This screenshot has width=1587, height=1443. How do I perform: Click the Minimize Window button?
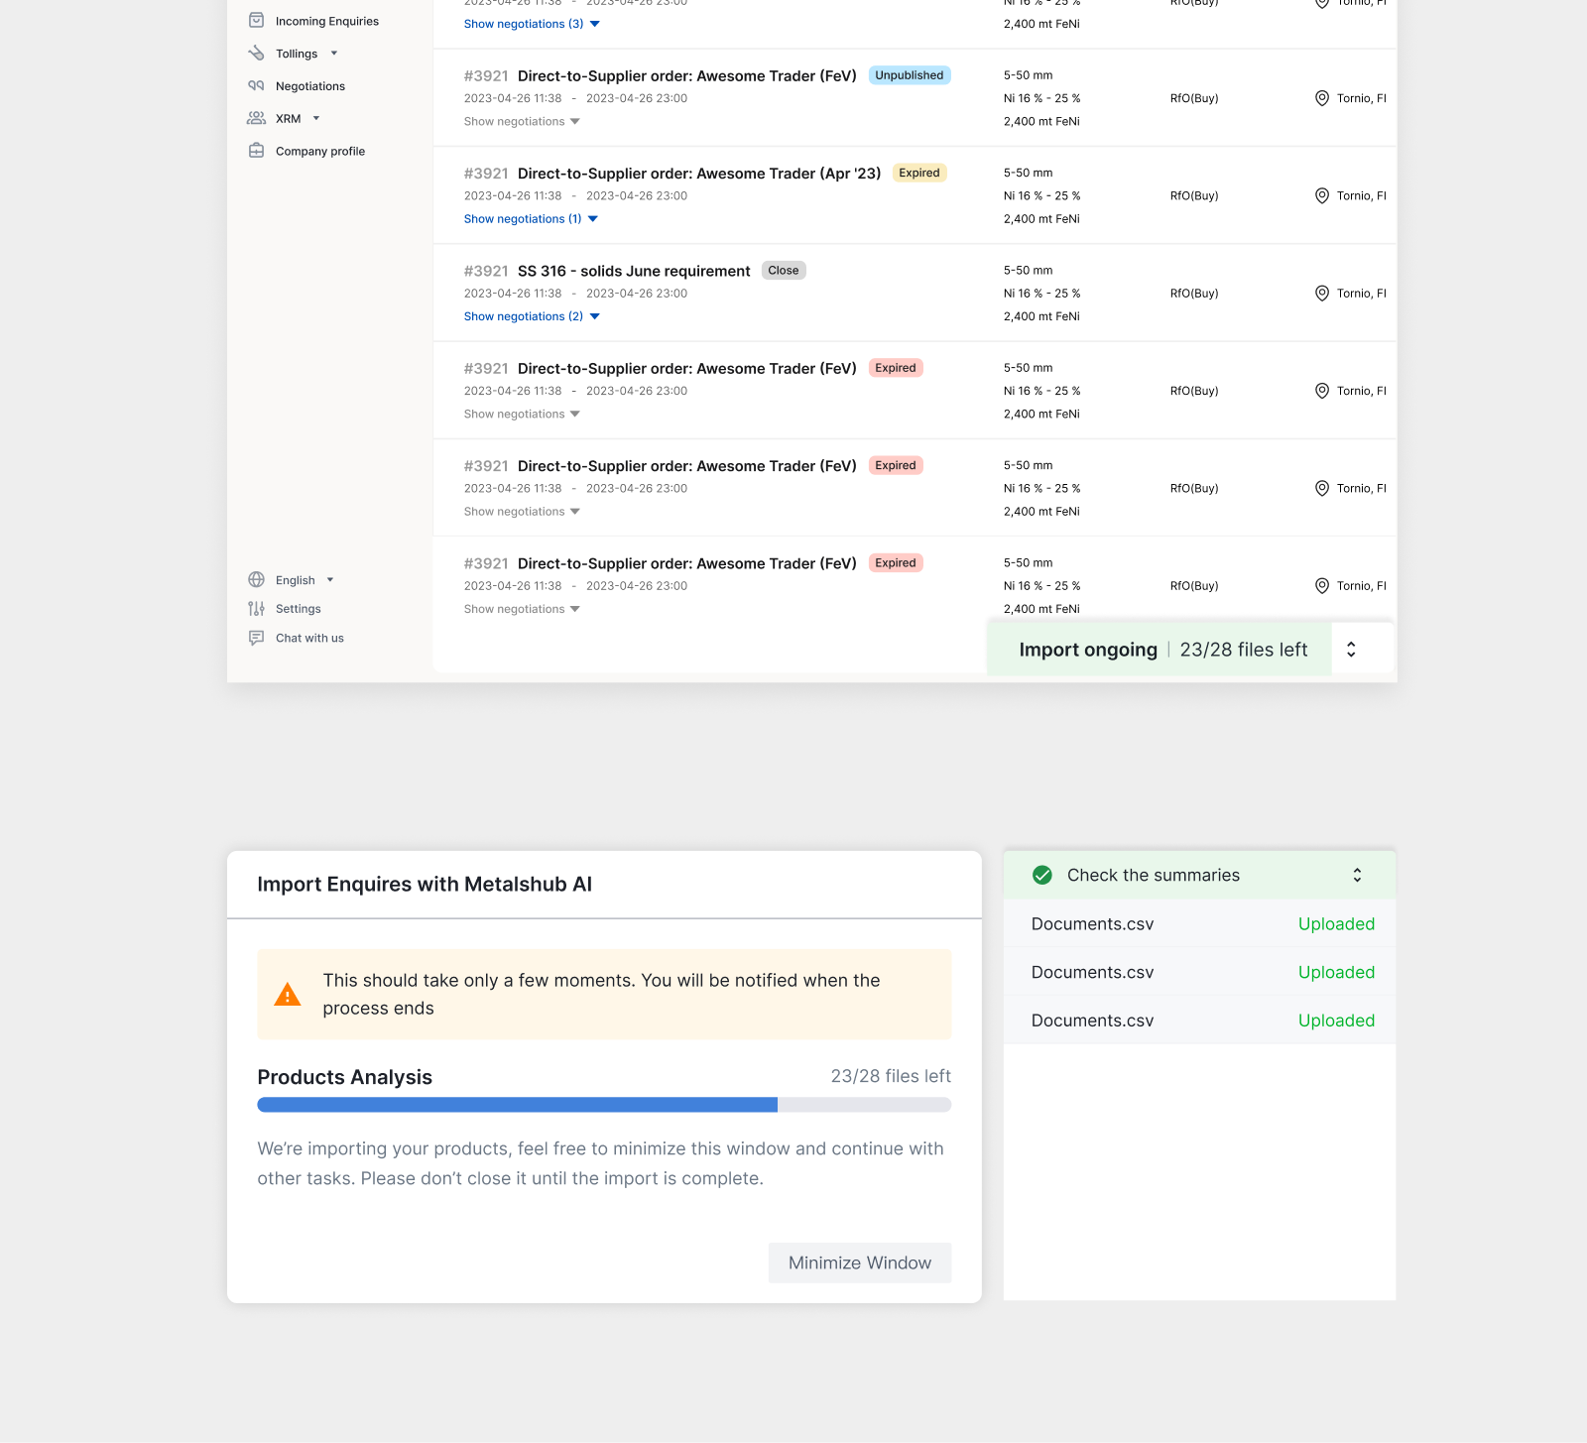859,1263
